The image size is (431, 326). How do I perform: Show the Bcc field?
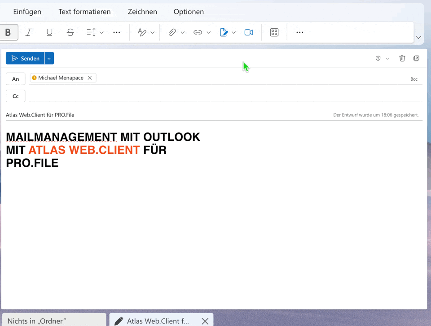[x=413, y=79]
